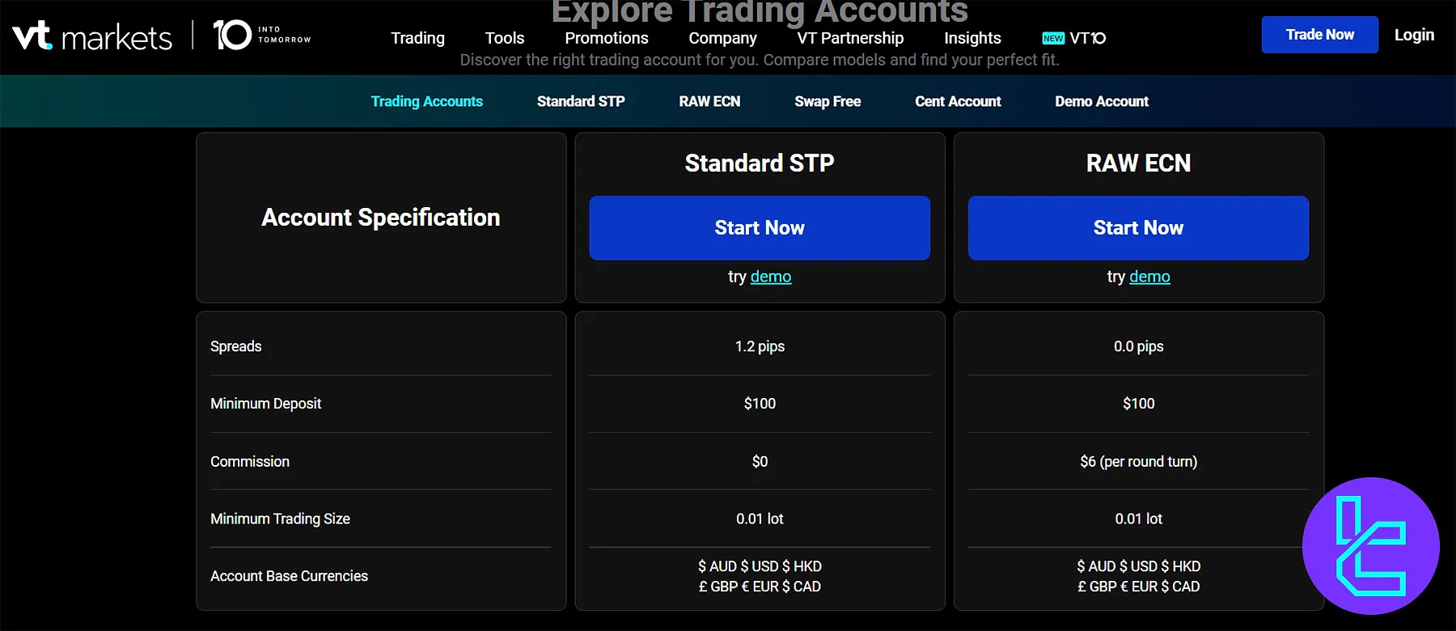Switch to the Swap Free tab
Viewport: 1456px width, 631px height.
tap(827, 101)
